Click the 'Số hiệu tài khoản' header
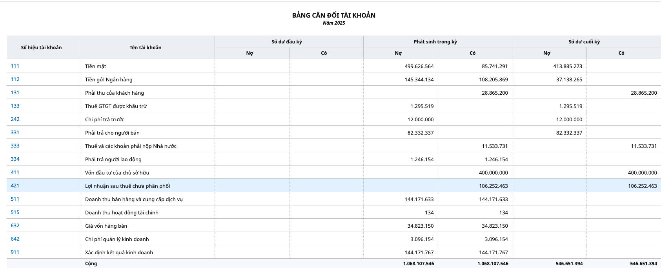Screen dimensions: 661x268 tap(41, 48)
